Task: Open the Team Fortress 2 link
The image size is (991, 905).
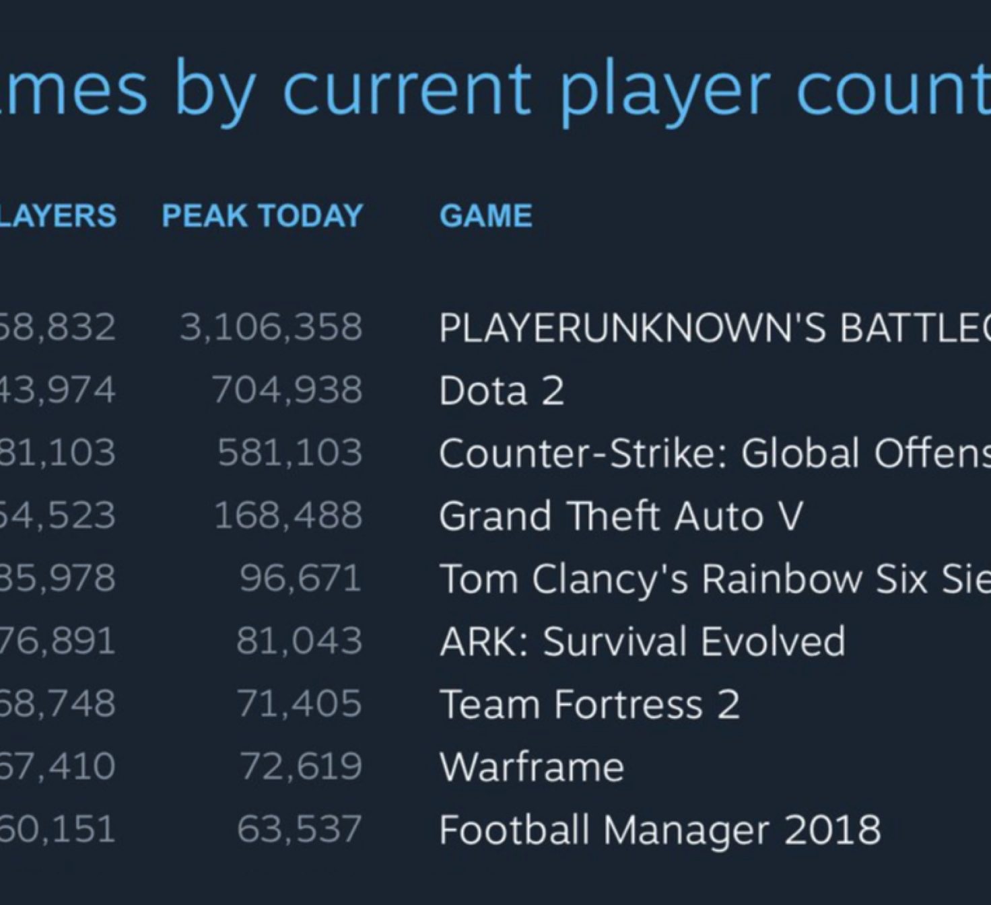Action: 589,704
